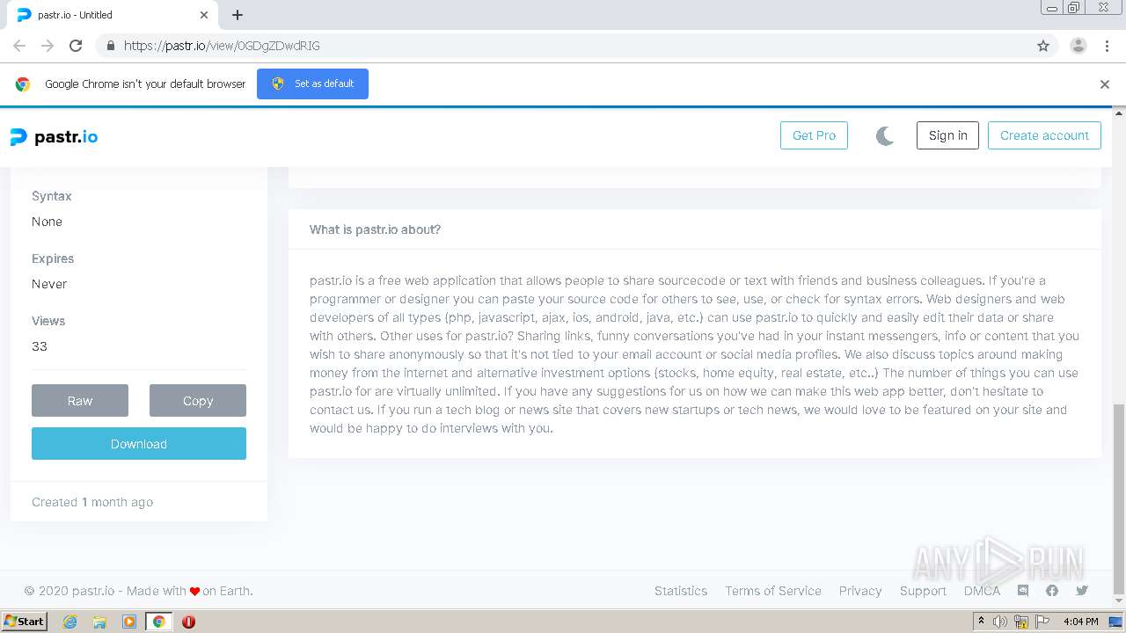Click the Syntax value 'None'
1126x633 pixels.
point(47,222)
